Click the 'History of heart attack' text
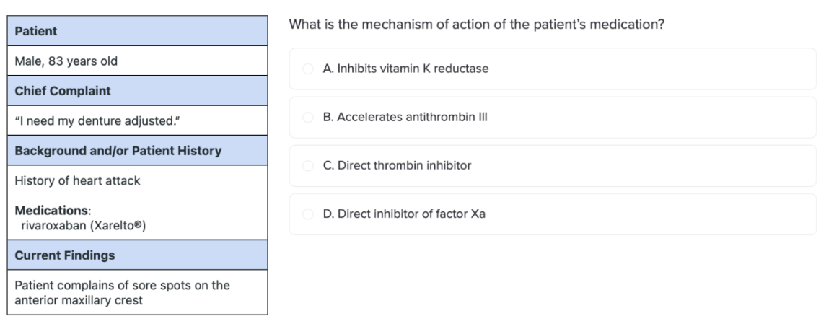Screen dimensions: 834x329 click(78, 180)
